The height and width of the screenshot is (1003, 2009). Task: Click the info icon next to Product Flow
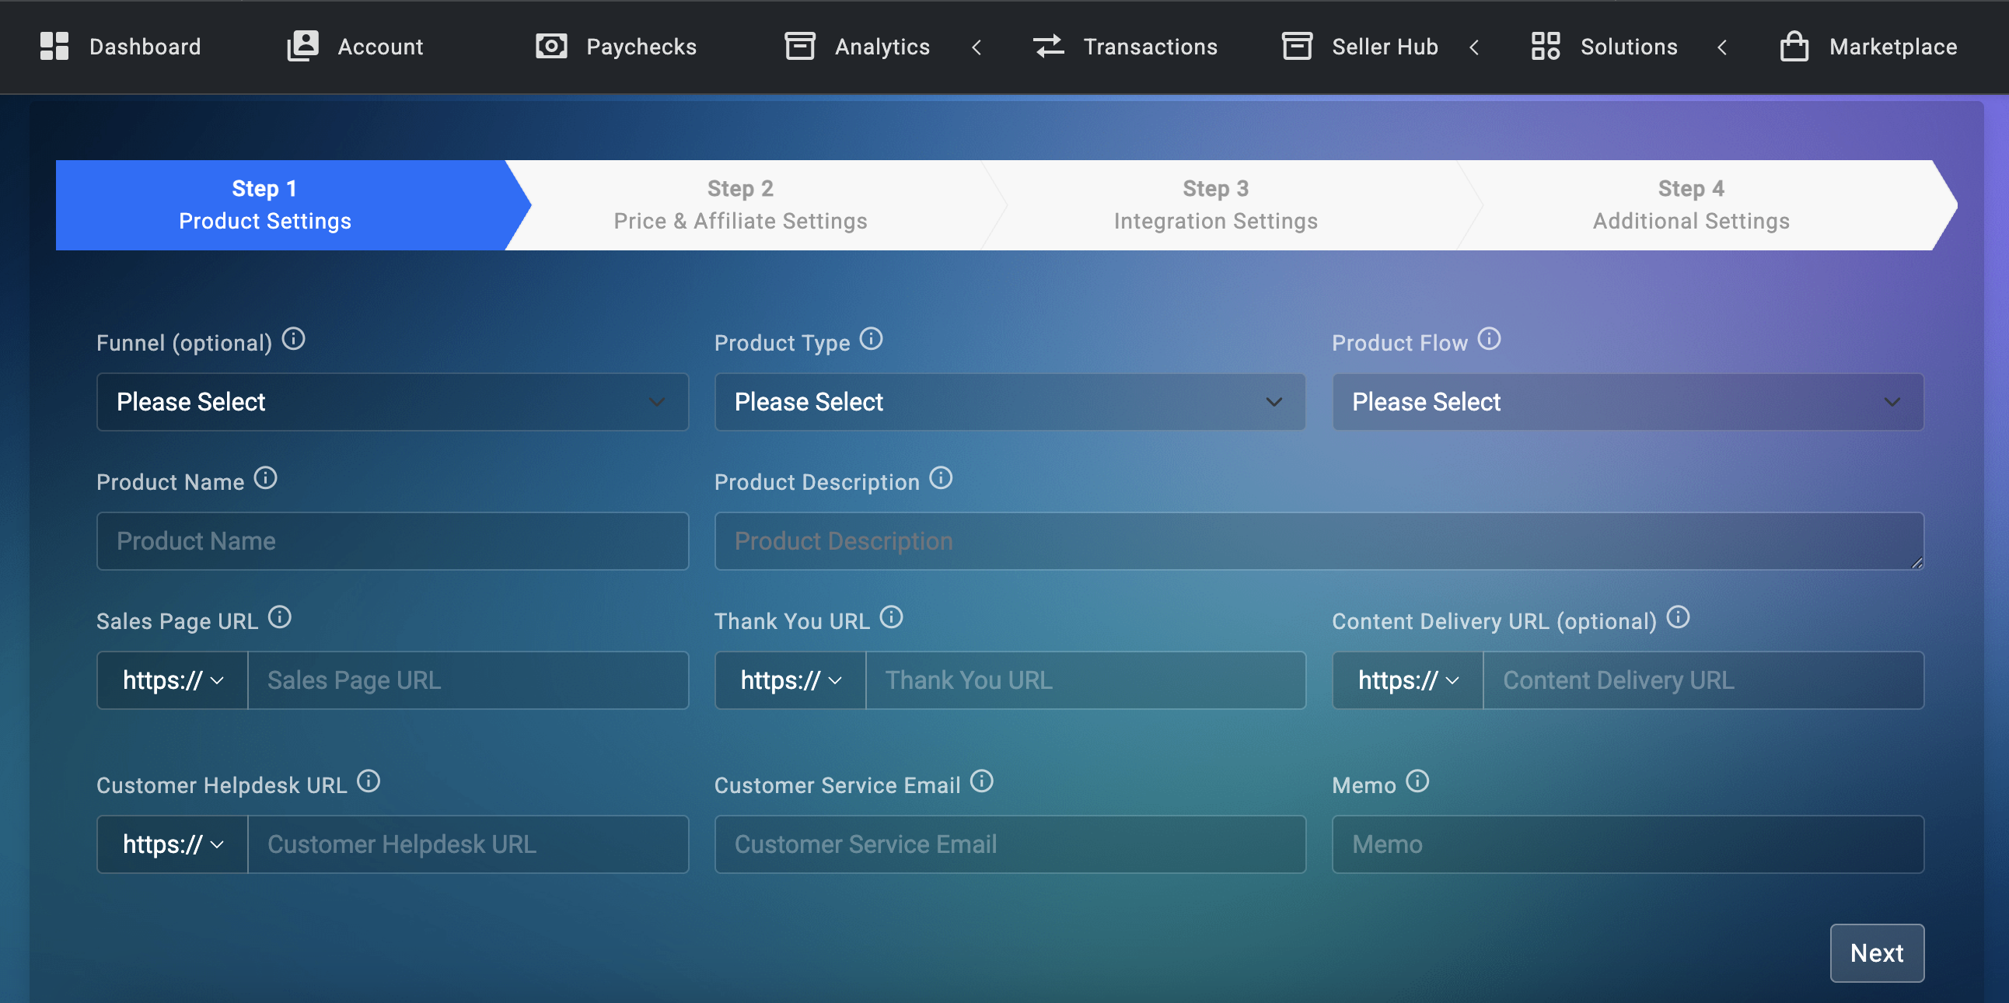[1489, 339]
